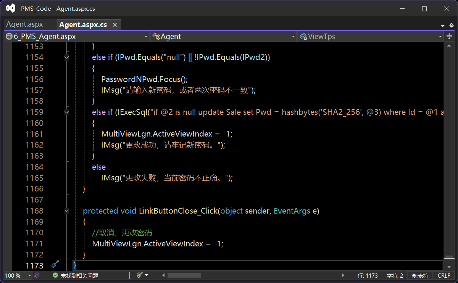Switch to the Agent.aspx tab

[25, 25]
